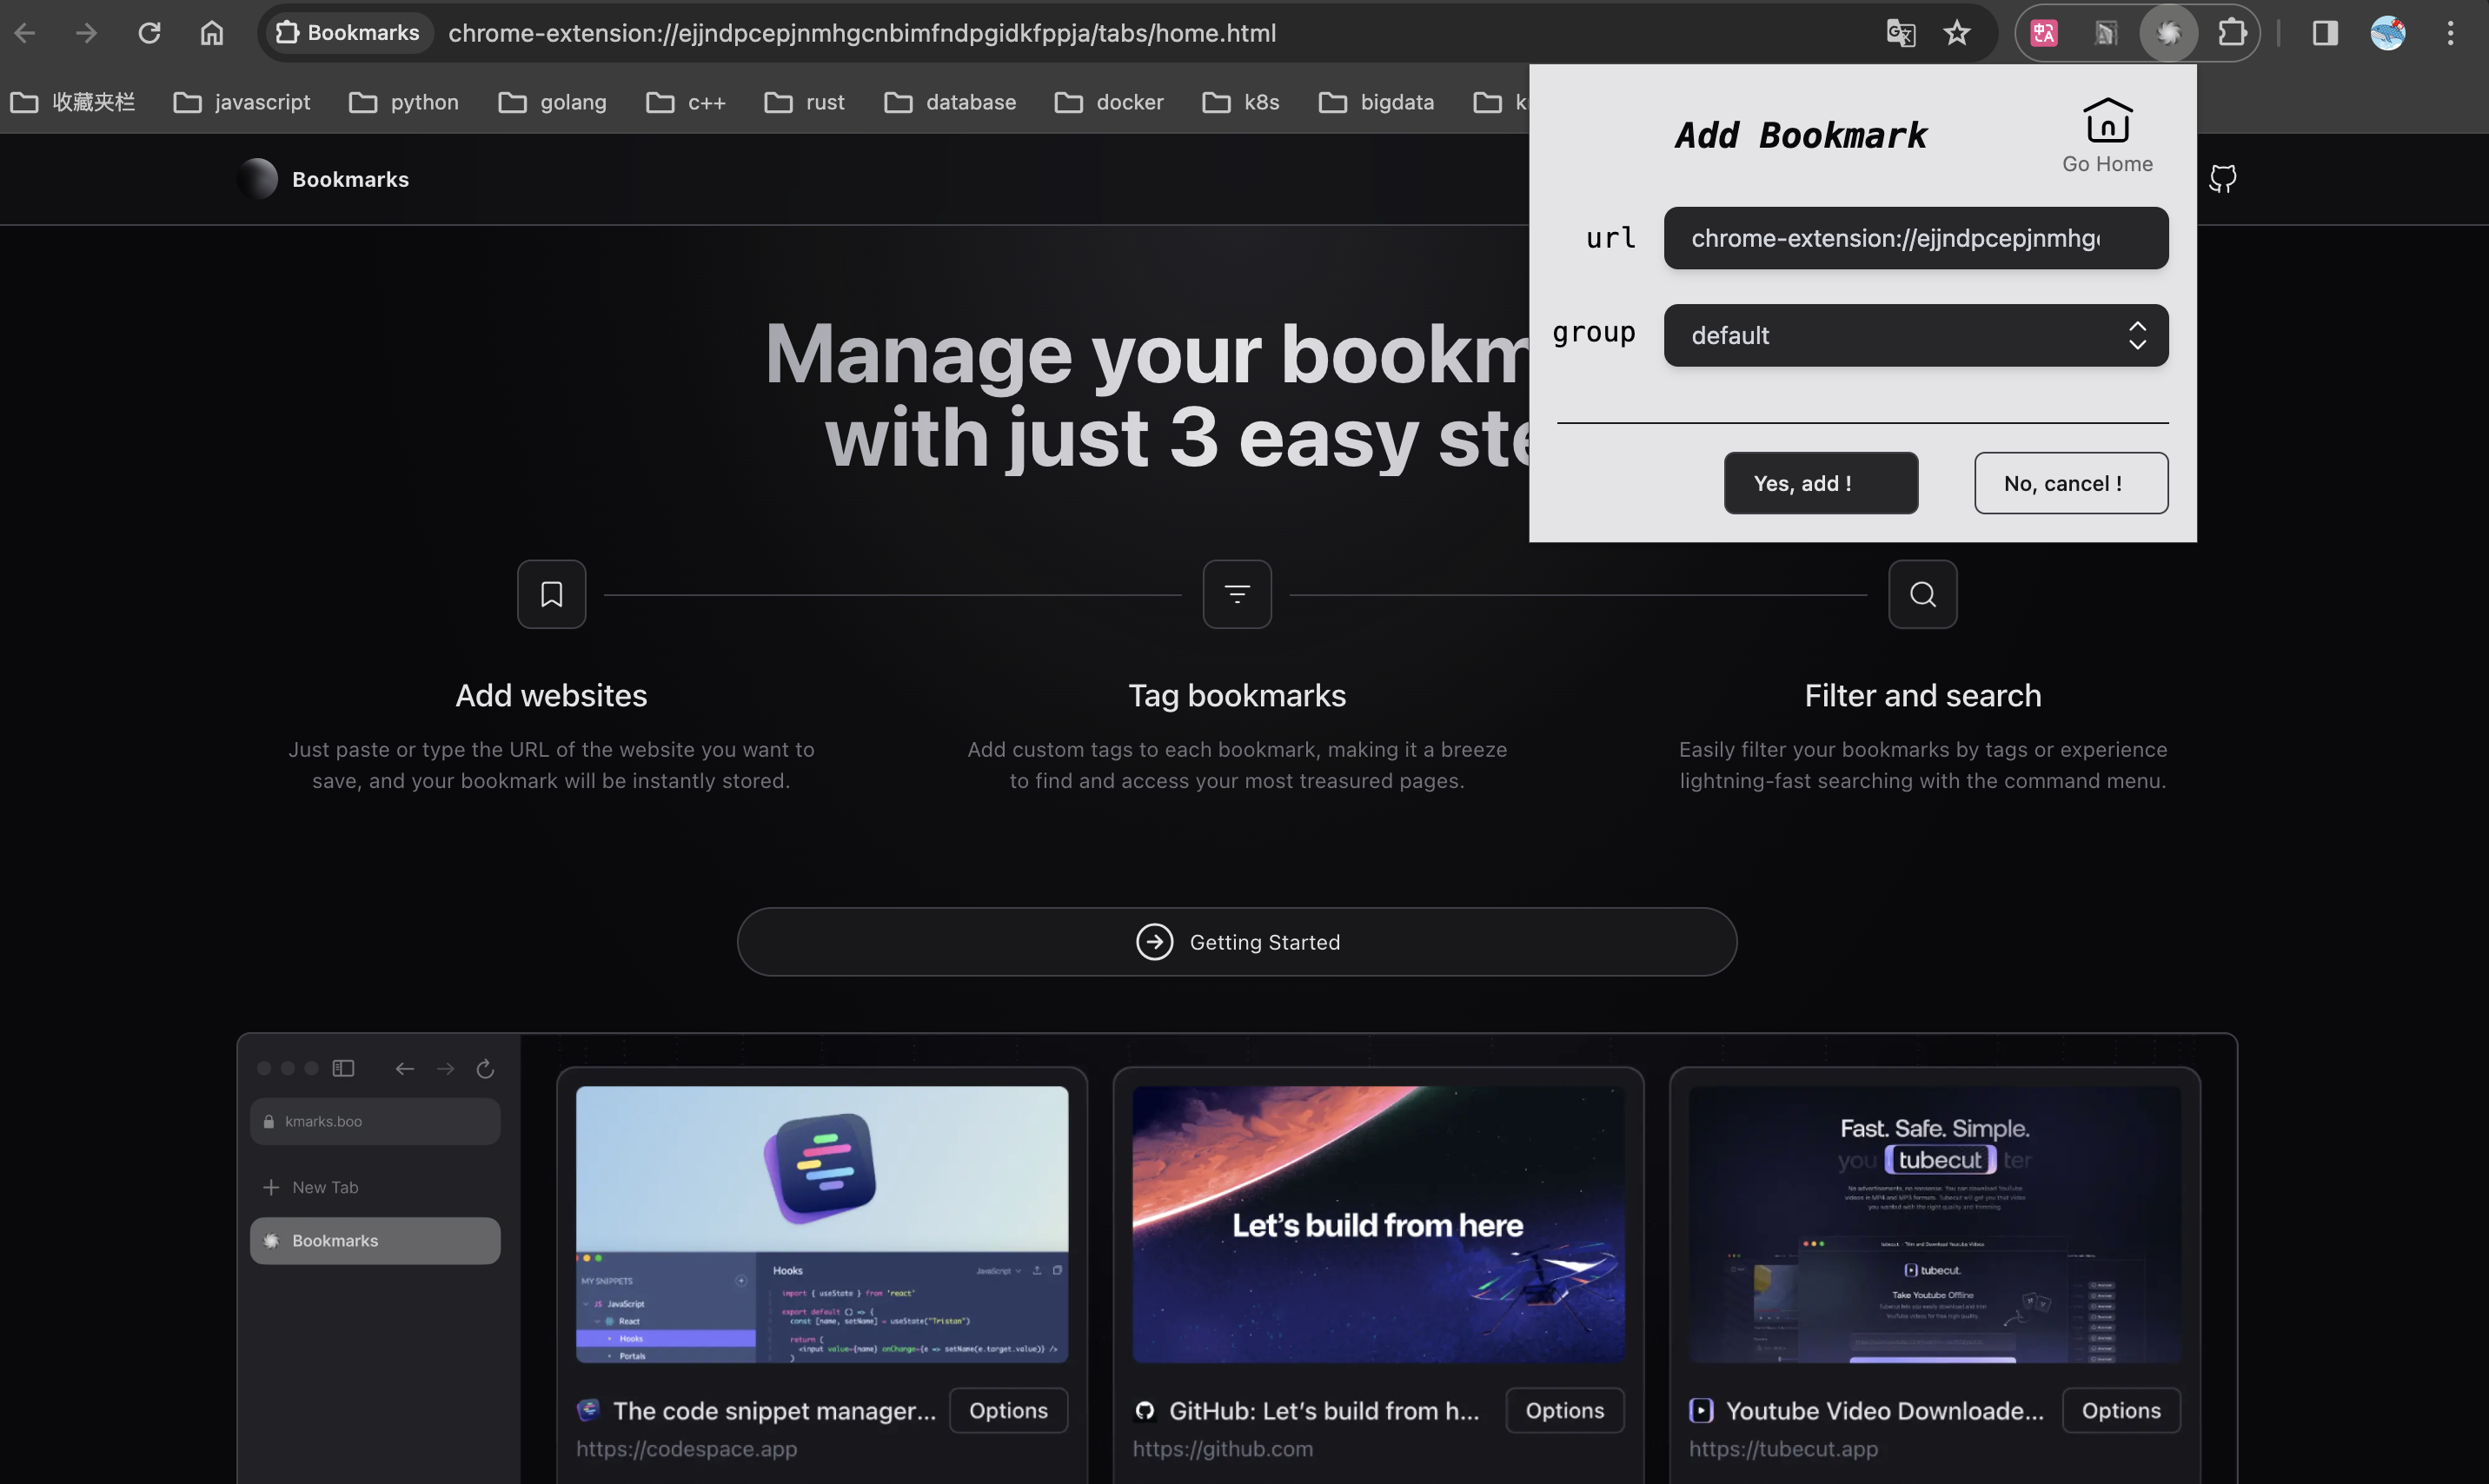Open the codespace snippet manager thumbnail

tap(821, 1223)
